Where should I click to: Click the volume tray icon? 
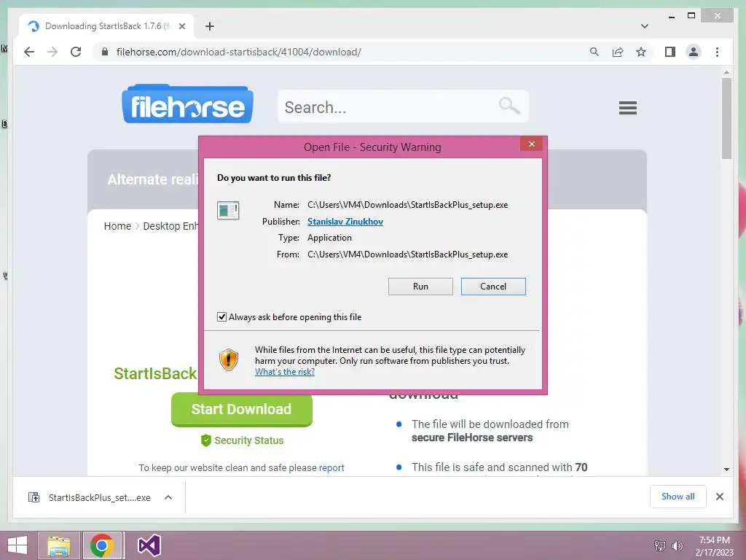[x=677, y=545]
